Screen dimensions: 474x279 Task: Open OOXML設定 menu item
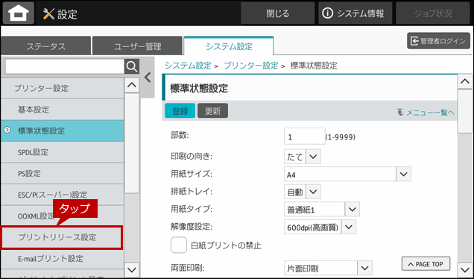pyautogui.click(x=63, y=216)
